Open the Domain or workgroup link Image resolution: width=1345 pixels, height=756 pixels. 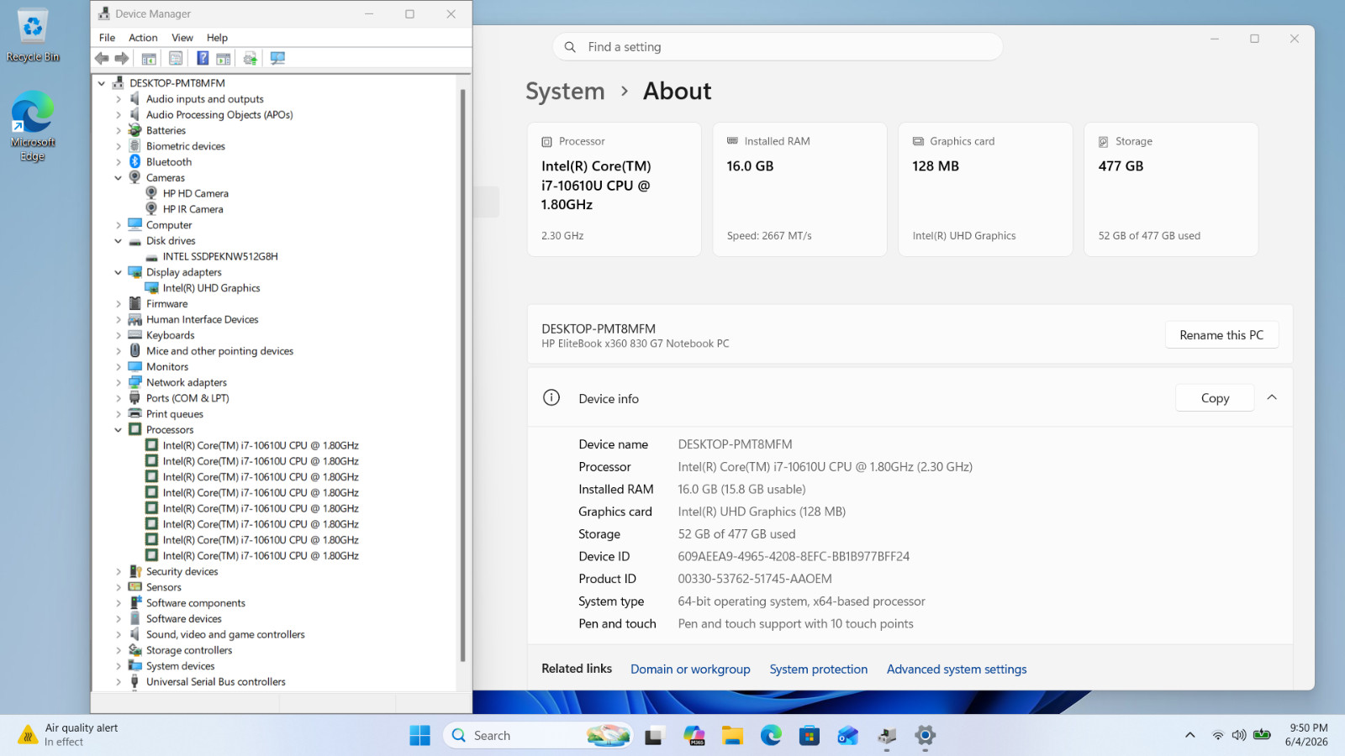click(x=690, y=669)
